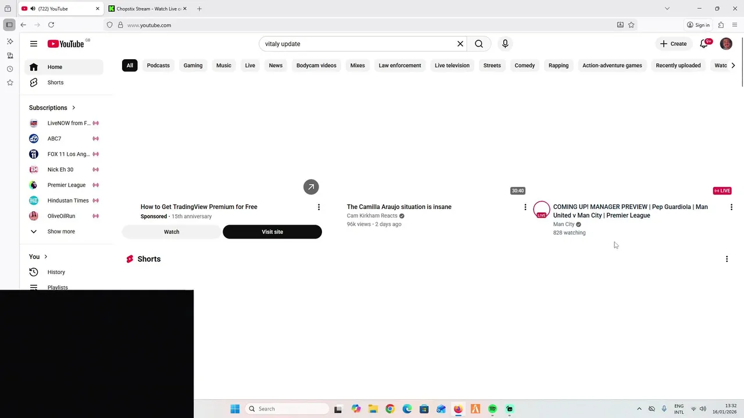Viewport: 744px width, 418px height.
Task: Open the Playlists sidebar link
Action: pyautogui.click(x=58, y=287)
